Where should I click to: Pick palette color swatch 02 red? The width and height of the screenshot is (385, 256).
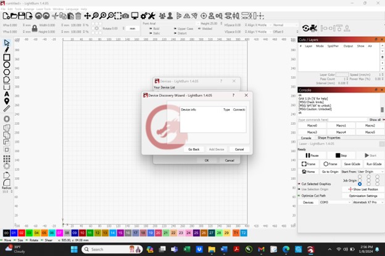tap(22, 233)
